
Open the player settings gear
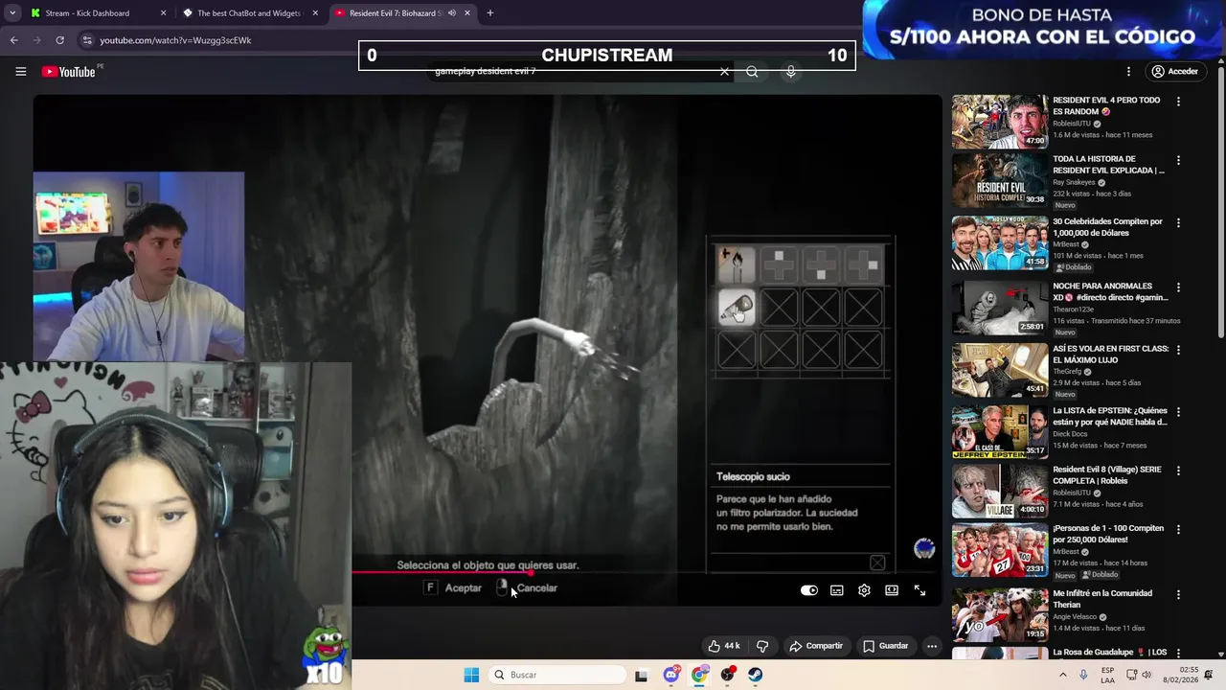point(864,590)
